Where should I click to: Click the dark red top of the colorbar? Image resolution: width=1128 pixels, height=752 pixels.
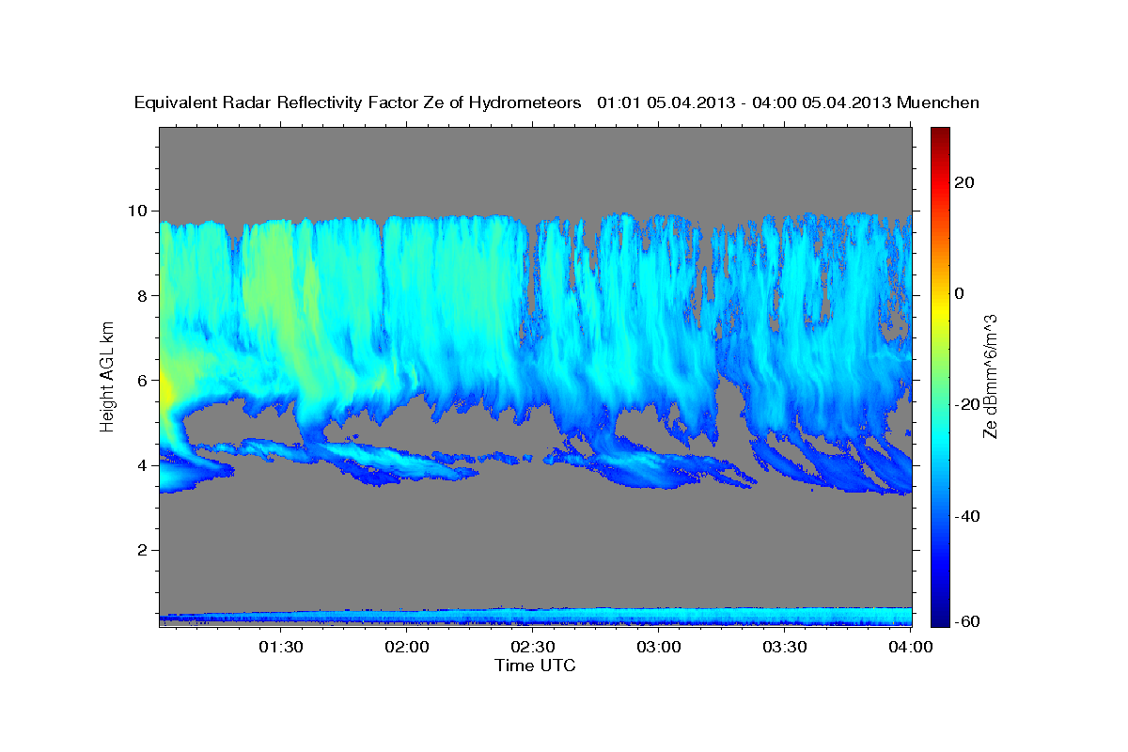940,136
